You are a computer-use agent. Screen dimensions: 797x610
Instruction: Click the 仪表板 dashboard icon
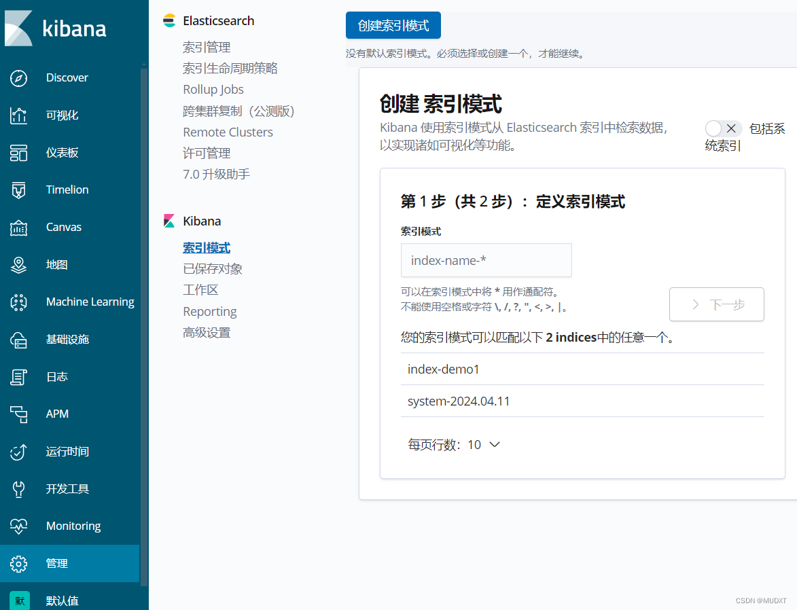coord(19,153)
